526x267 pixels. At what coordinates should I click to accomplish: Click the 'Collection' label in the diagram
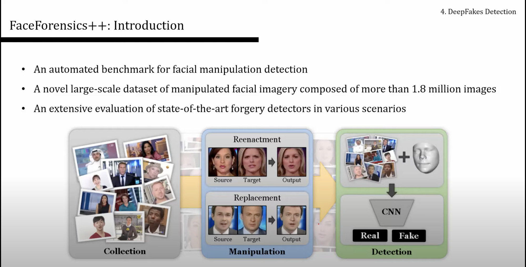click(x=125, y=251)
